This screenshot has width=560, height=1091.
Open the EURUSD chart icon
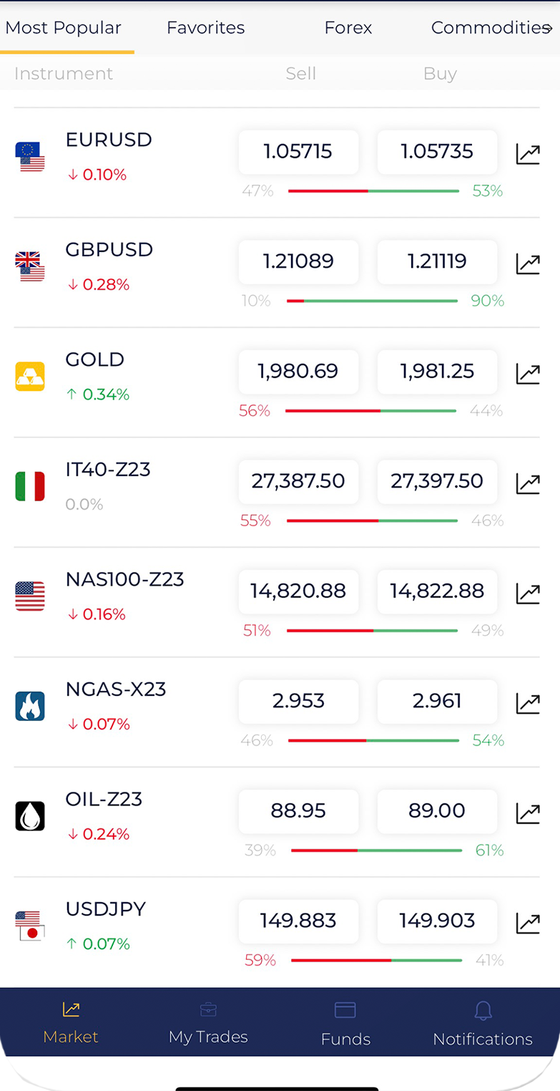528,154
